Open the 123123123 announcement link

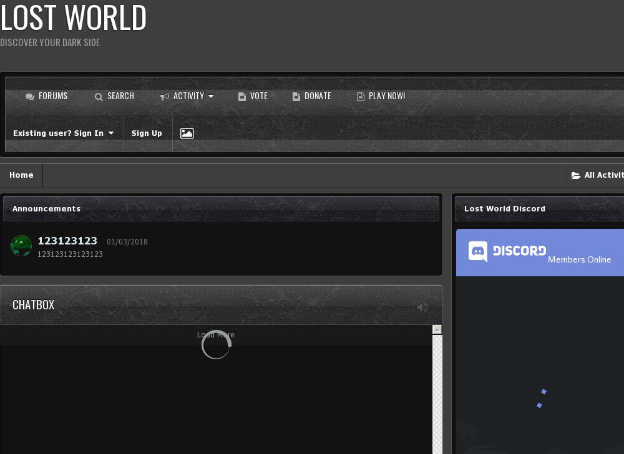[67, 241]
